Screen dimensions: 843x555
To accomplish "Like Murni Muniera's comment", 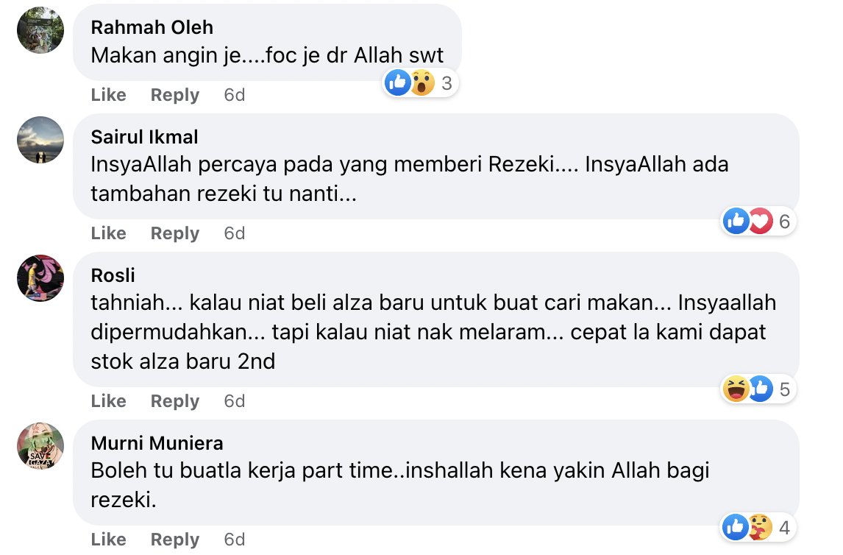I will coord(108,540).
